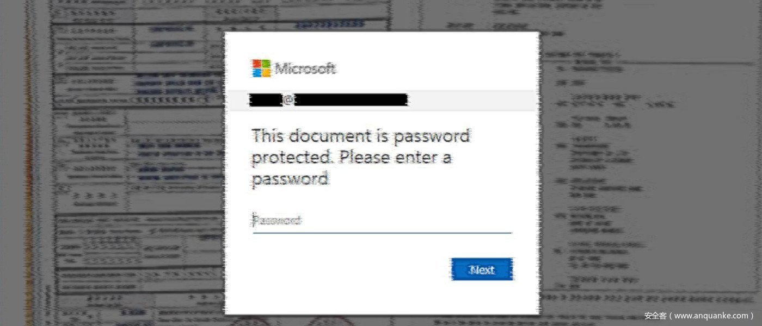Image resolution: width=762 pixels, height=326 pixels.
Task: Click the word 'password' ending the prompt
Action: [290, 179]
